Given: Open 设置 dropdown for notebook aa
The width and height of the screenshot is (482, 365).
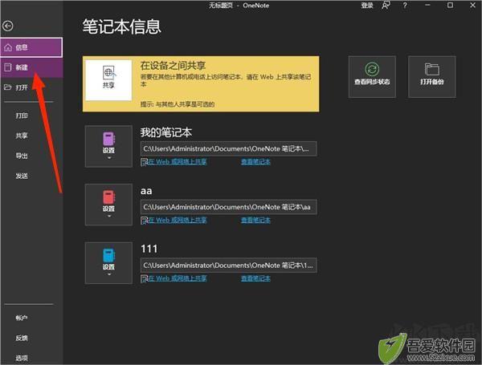Looking at the screenshot, I should [x=108, y=205].
